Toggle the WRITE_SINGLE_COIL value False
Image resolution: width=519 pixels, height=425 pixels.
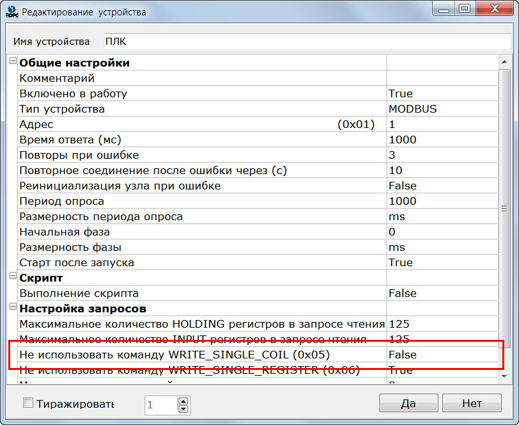[442, 355]
